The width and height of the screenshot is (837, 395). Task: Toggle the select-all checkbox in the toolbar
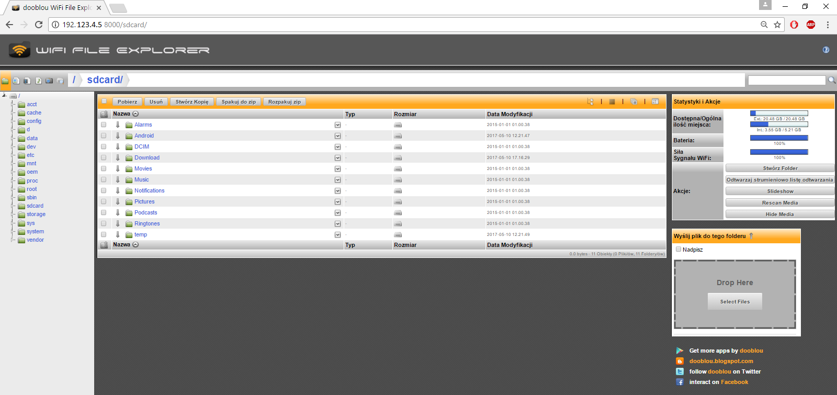(104, 101)
